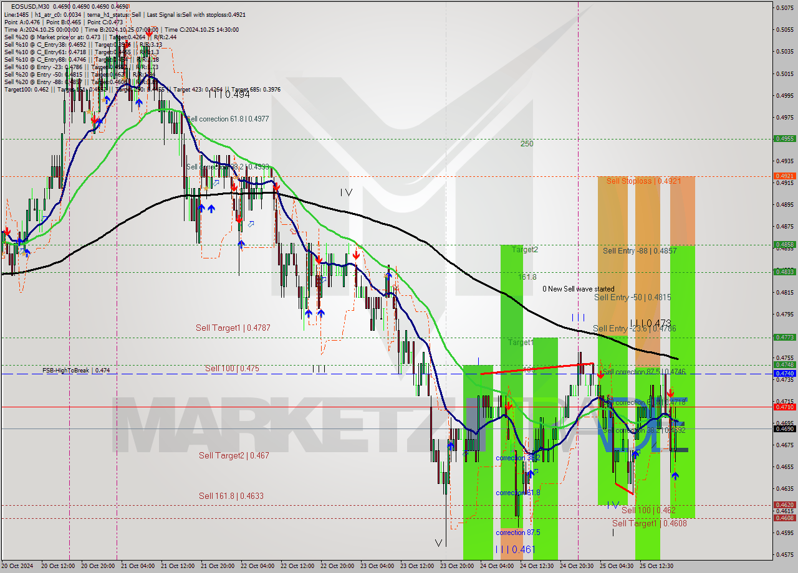Click the 'Point A:0.476 | Point B:0.465' text line
The image size is (798, 573).
pos(42,22)
